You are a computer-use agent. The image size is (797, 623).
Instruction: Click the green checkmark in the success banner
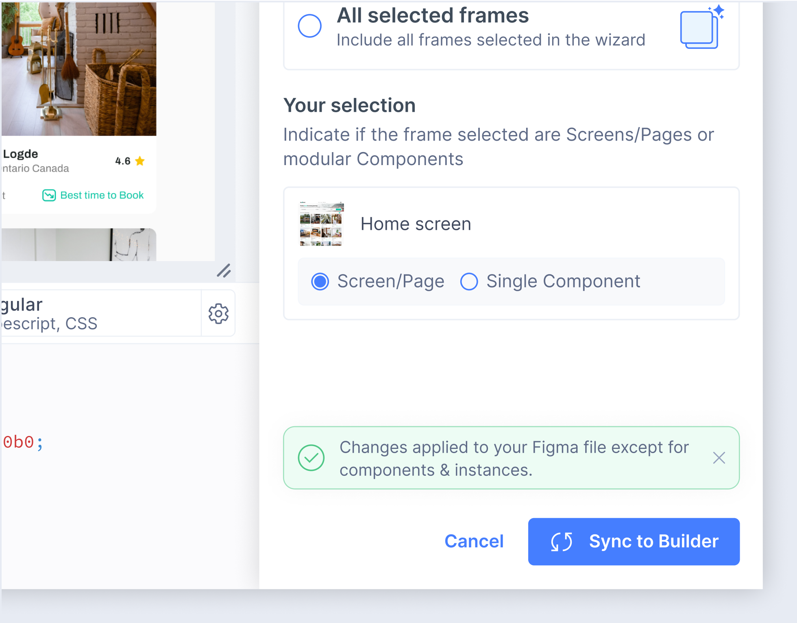click(x=311, y=458)
